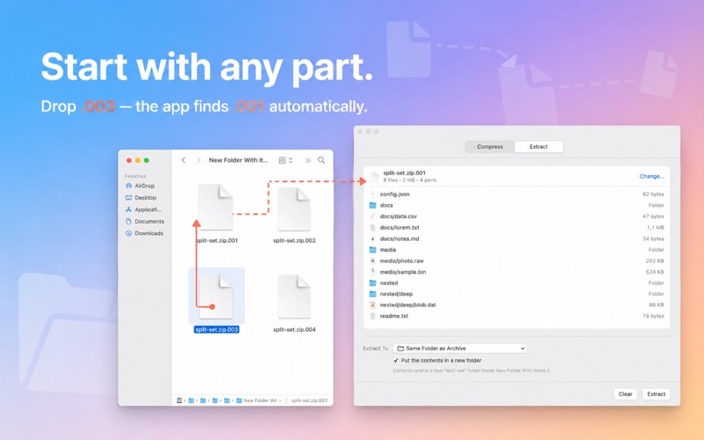The width and height of the screenshot is (704, 440).
Task: Open Applications in Finder sidebar
Action: (x=143, y=209)
